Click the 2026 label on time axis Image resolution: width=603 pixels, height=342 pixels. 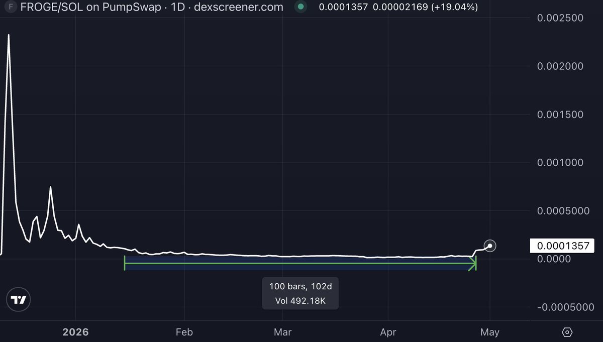point(75,332)
